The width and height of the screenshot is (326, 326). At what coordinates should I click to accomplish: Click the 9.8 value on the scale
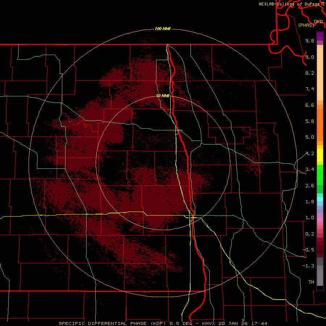[310, 41]
